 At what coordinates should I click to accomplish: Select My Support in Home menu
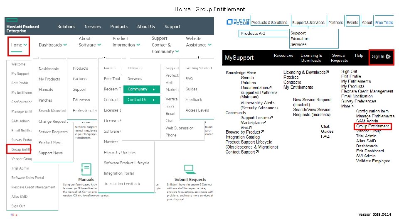coord(20,74)
